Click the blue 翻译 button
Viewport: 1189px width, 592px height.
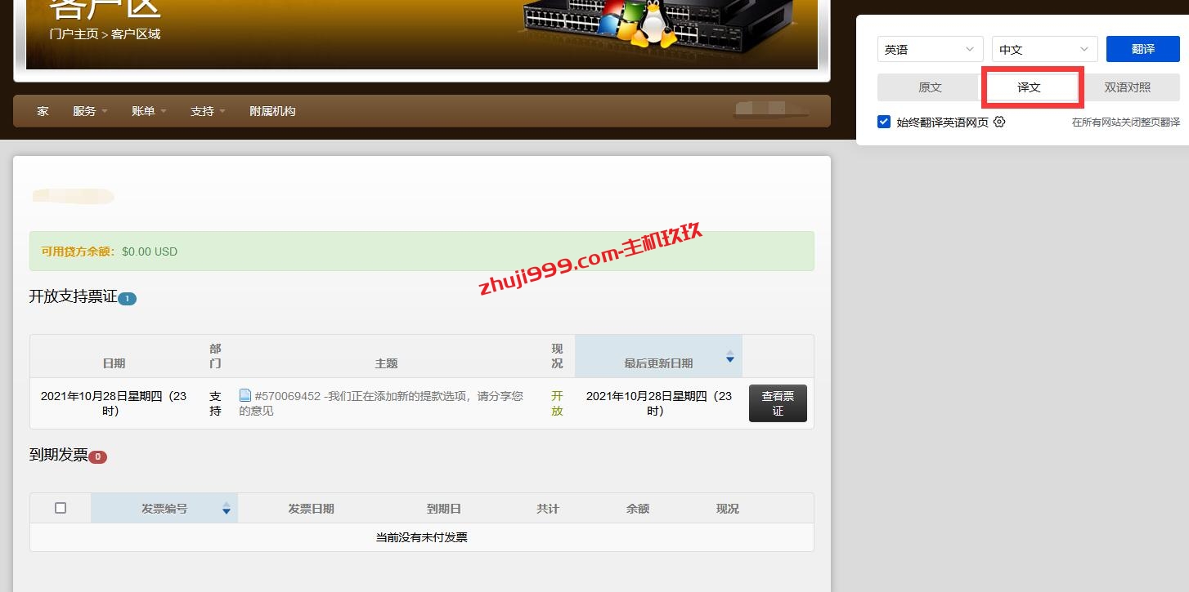(x=1142, y=49)
